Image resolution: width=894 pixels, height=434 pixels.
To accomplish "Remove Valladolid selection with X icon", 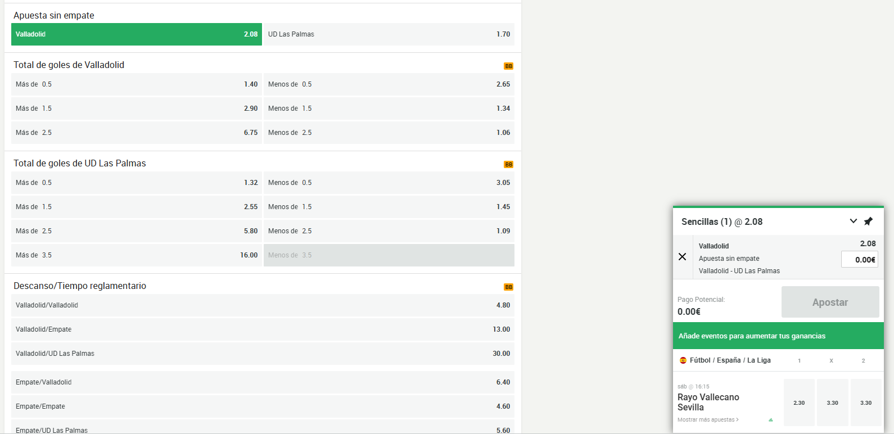I will [682, 257].
